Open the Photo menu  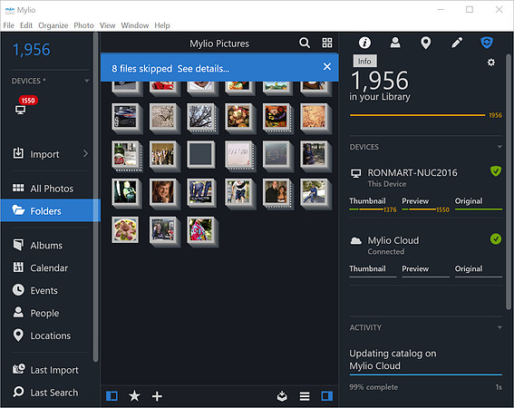point(83,25)
